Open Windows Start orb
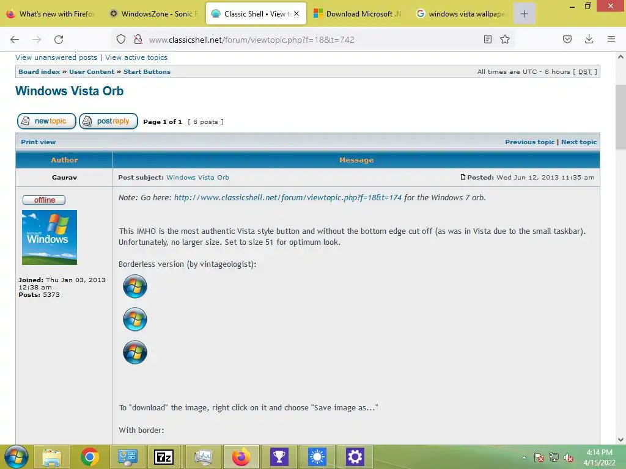Viewport: 626px width, 469px height. tap(16, 457)
